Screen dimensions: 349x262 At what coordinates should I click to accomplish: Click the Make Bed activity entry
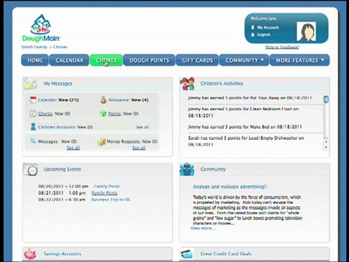pyautogui.click(x=245, y=127)
